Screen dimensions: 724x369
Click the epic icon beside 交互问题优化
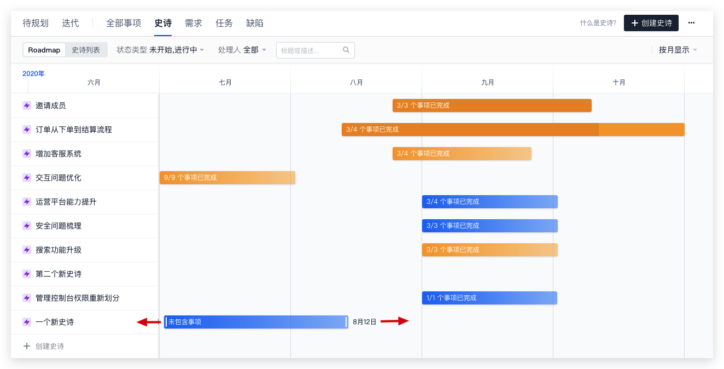(x=26, y=178)
